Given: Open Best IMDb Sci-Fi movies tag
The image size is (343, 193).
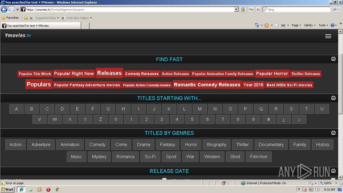Looking at the screenshot, I should (289, 85).
